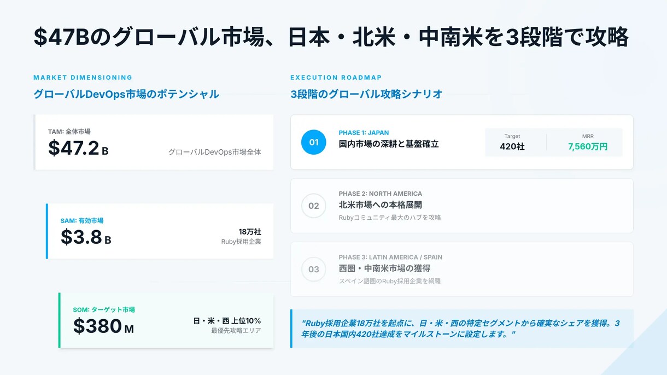This screenshot has height=375, width=667.
Task: Click the MRR label in phase 1
Action: (x=588, y=136)
